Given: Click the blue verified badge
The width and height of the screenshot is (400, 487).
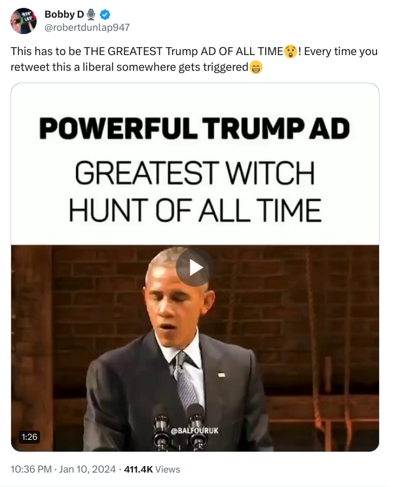Looking at the screenshot, I should (105, 14).
